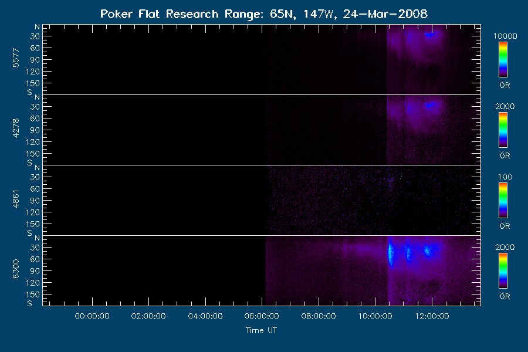528x352 pixels.
Task: Click the 2000 label beside the 6300 panel
Action: pyautogui.click(x=505, y=247)
